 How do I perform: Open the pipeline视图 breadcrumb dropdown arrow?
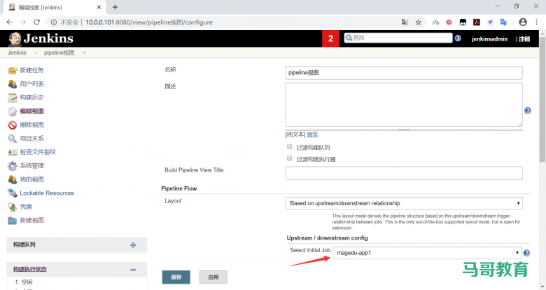click(84, 53)
